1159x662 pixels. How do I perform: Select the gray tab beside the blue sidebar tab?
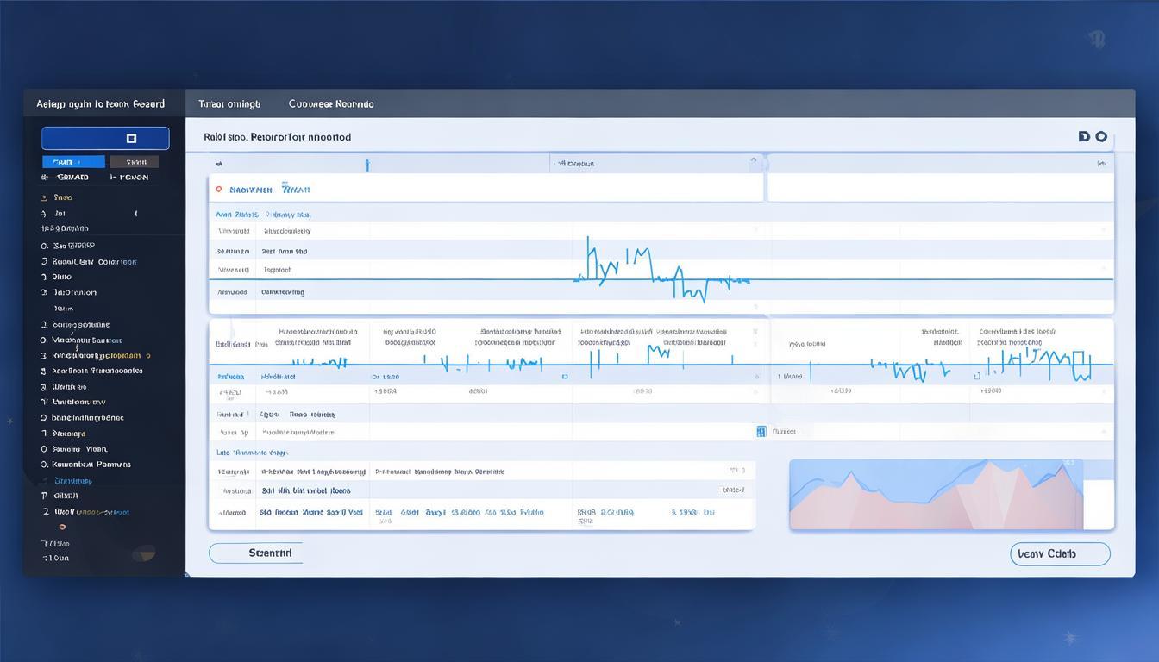point(135,162)
